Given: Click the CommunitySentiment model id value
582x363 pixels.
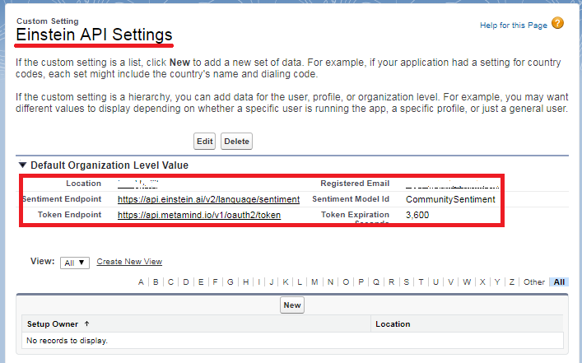Looking at the screenshot, I should pyautogui.click(x=450, y=199).
